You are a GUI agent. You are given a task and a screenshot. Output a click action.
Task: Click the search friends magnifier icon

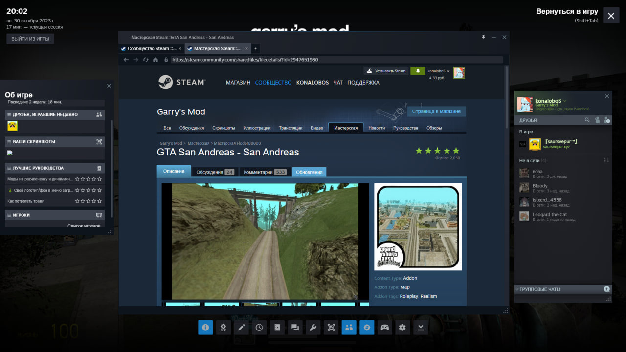click(587, 120)
